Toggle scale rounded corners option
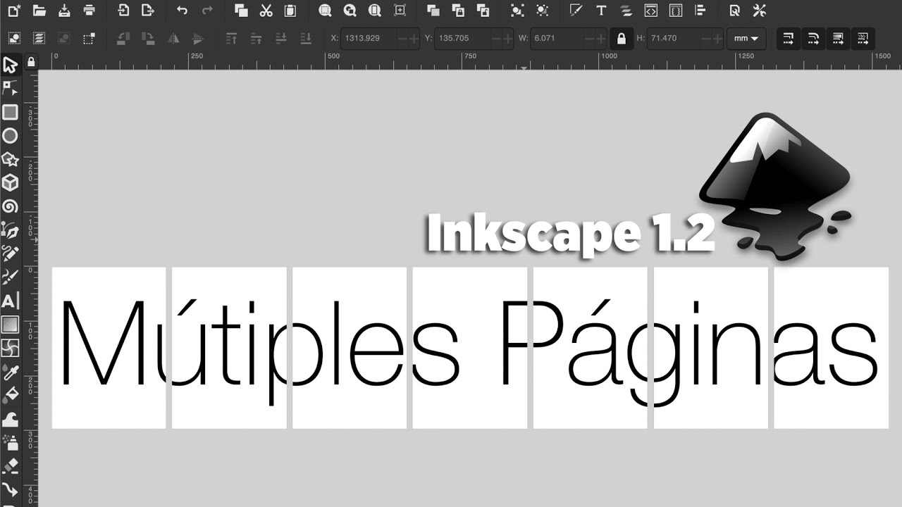 [814, 38]
